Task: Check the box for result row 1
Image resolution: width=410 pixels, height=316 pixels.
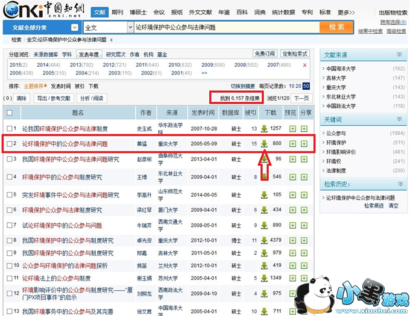Action: (9, 128)
